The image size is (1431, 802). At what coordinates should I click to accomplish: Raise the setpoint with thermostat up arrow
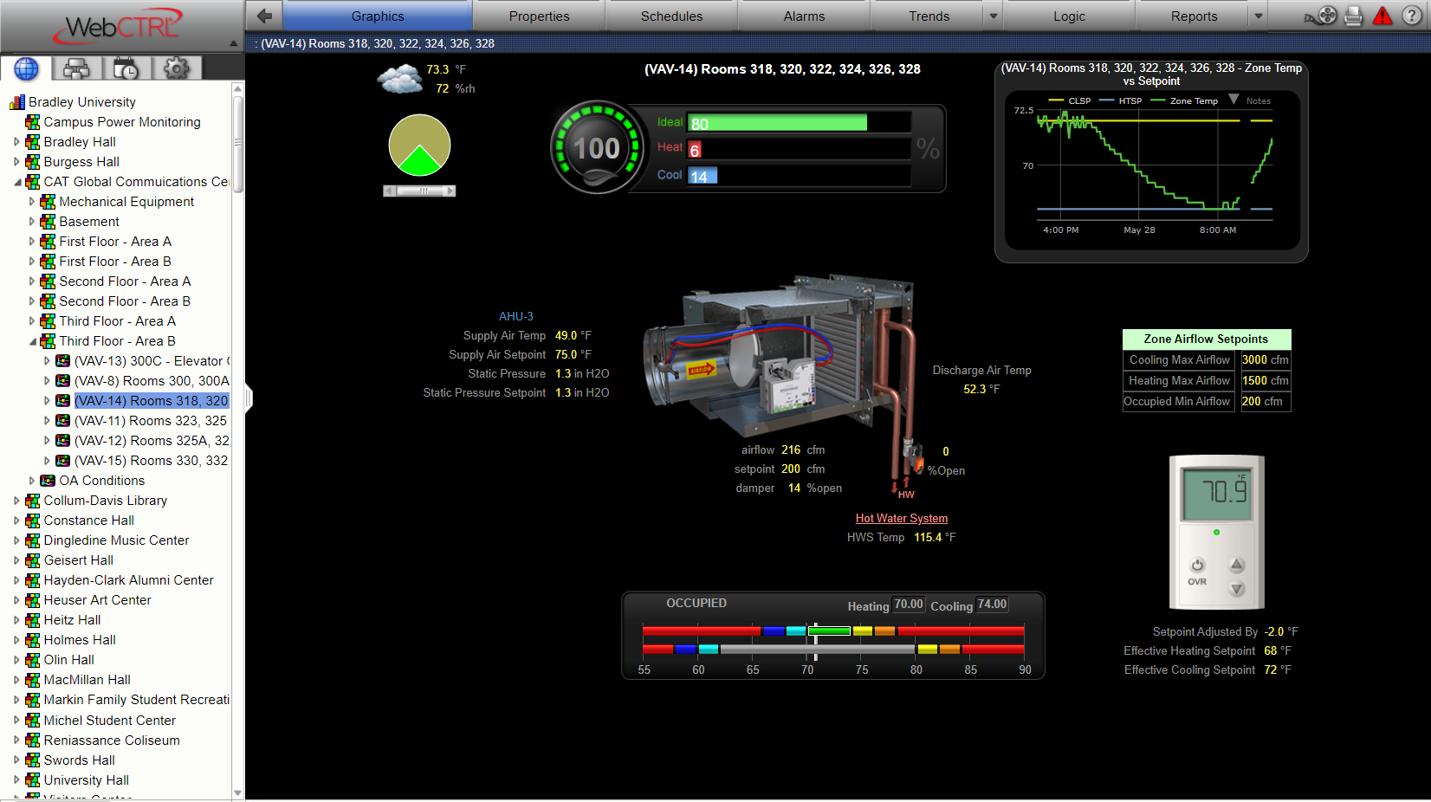coord(1237,565)
